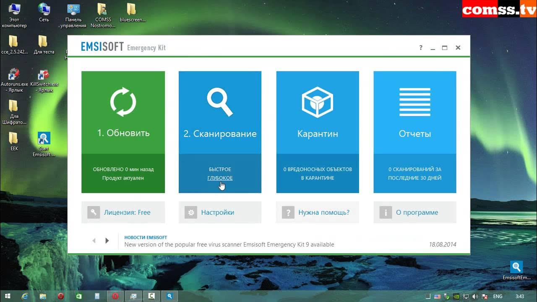This screenshot has width=537, height=302.
Task: Click the question mark help icon in title bar
Action: point(421,48)
